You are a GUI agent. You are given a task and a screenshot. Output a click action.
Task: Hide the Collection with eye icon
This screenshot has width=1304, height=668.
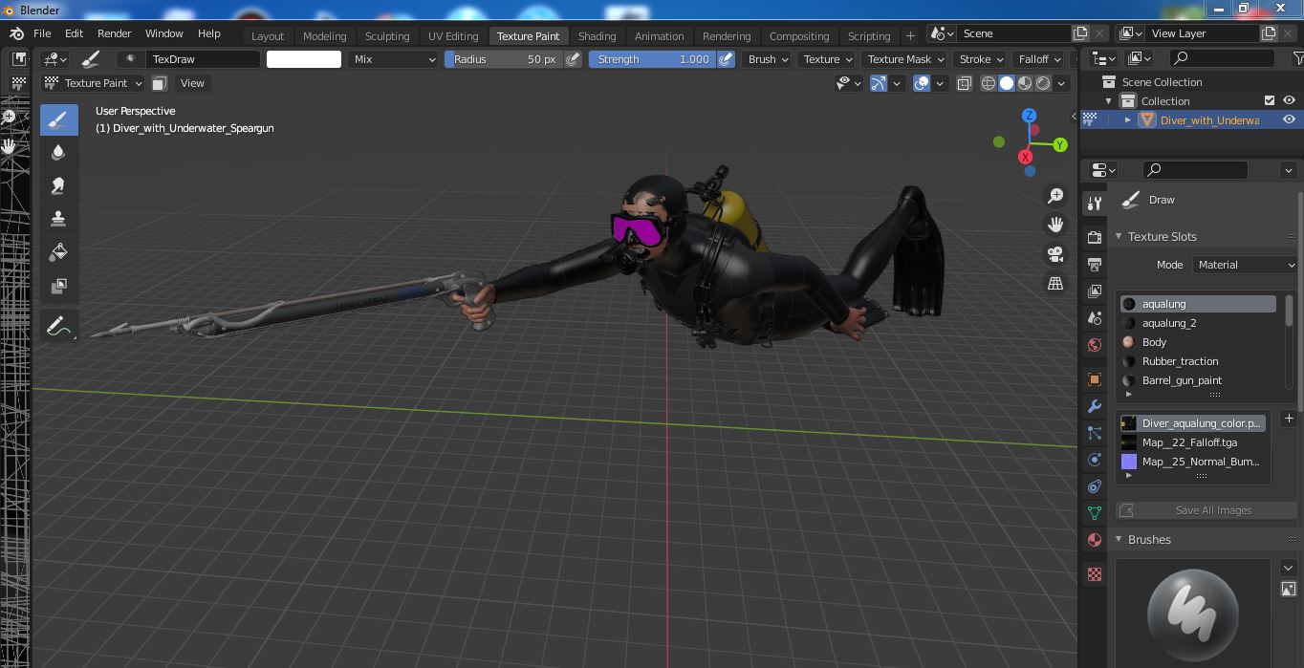(1289, 100)
